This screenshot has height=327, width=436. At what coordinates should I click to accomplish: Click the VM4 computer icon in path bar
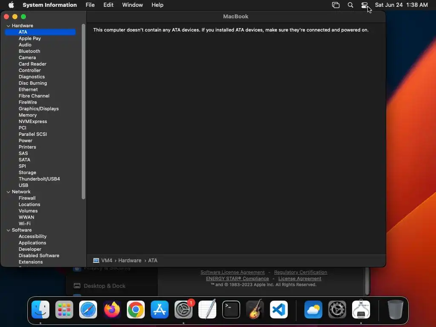[96, 261]
